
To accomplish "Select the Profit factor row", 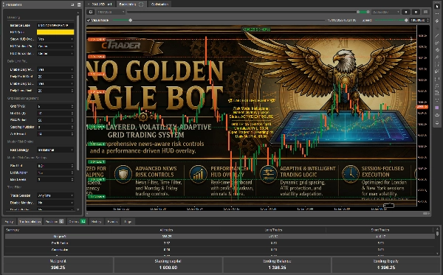I will (x=220, y=243).
